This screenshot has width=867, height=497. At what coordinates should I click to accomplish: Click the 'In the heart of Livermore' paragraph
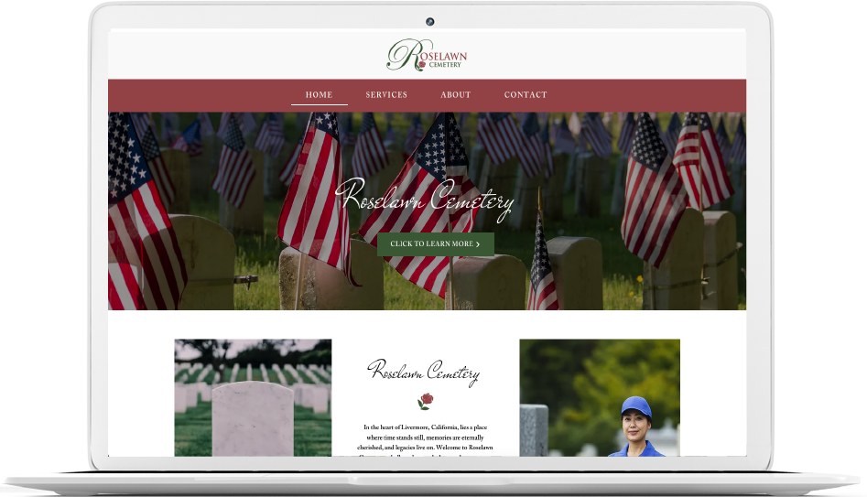425,440
